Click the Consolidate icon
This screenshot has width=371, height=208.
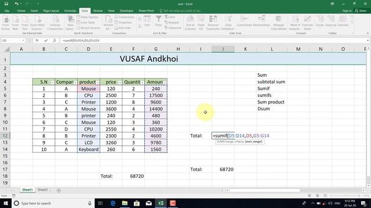244,21
